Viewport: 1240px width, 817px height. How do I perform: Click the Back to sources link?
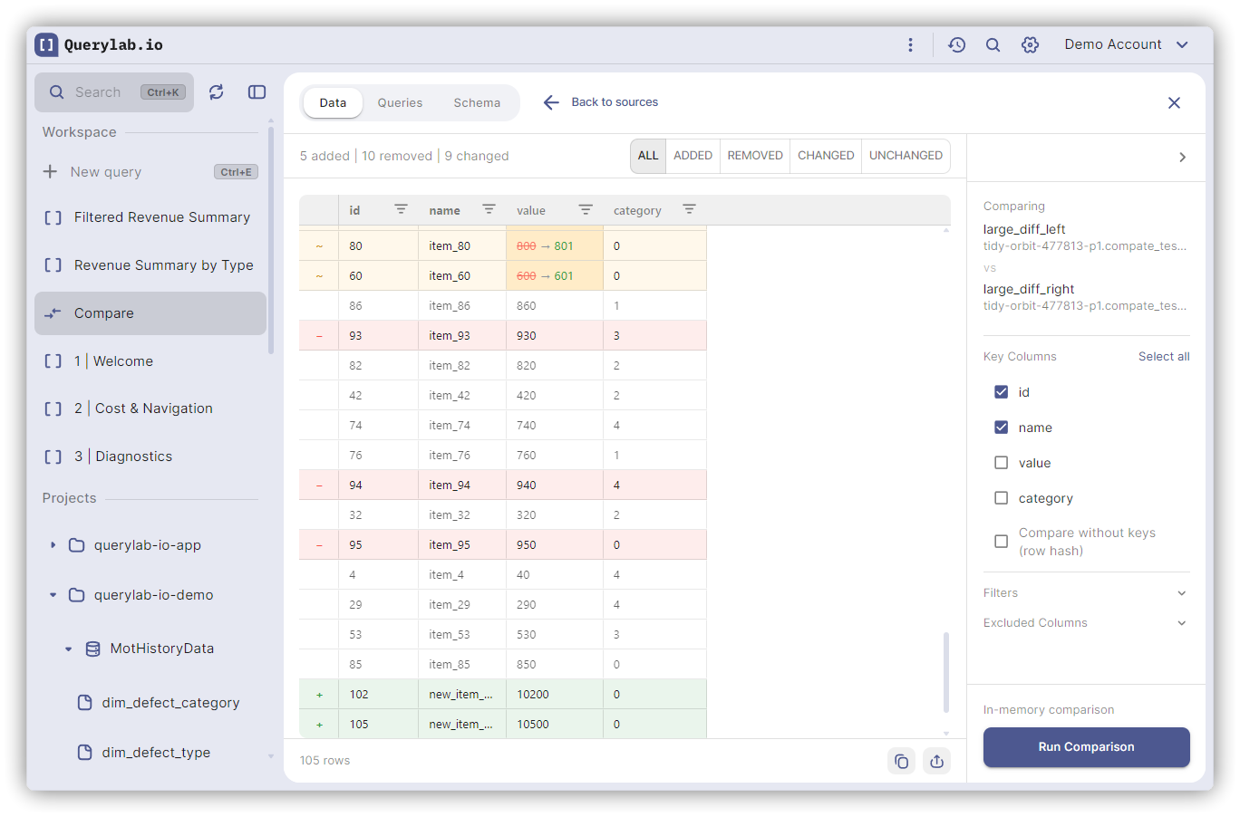601,102
